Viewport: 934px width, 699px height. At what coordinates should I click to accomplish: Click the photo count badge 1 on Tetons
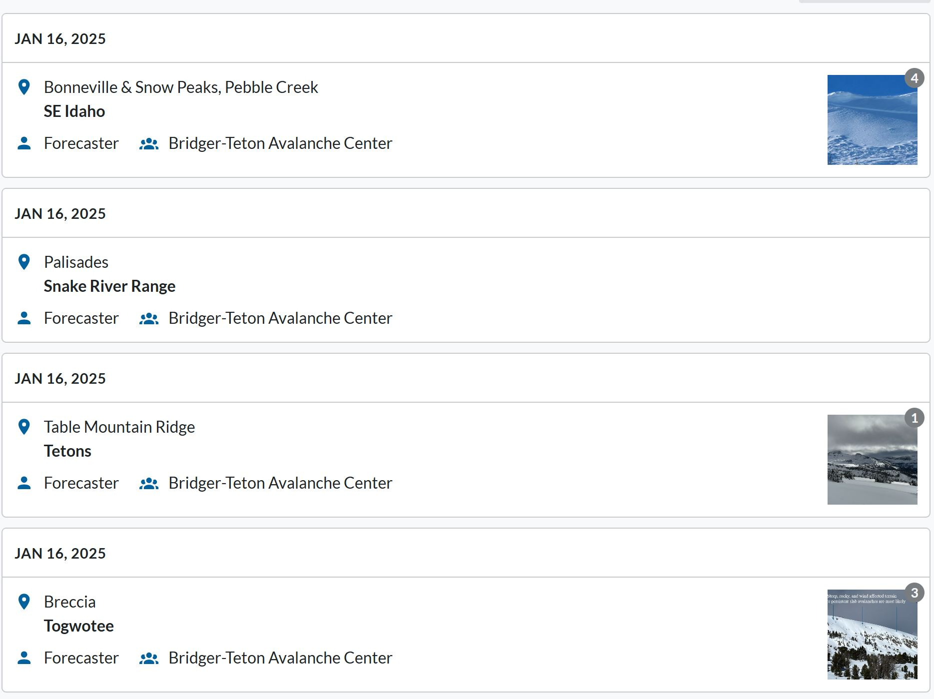tap(915, 418)
